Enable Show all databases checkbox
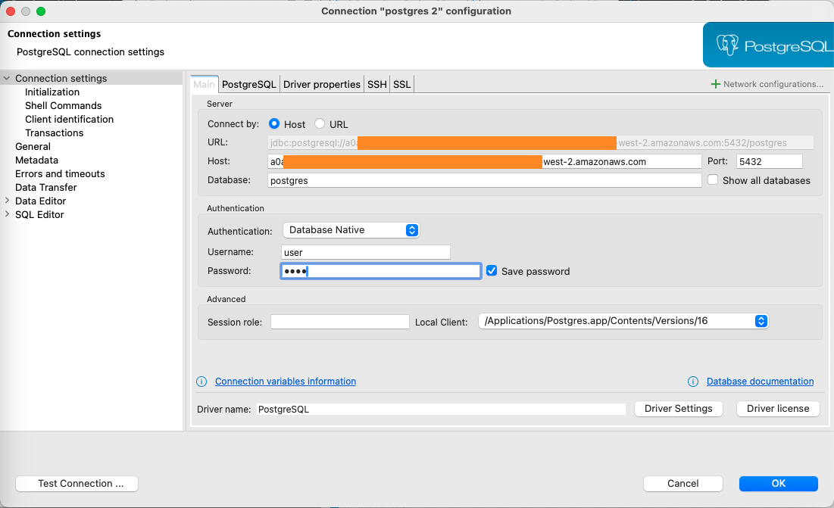834x508 pixels. pyautogui.click(x=713, y=180)
